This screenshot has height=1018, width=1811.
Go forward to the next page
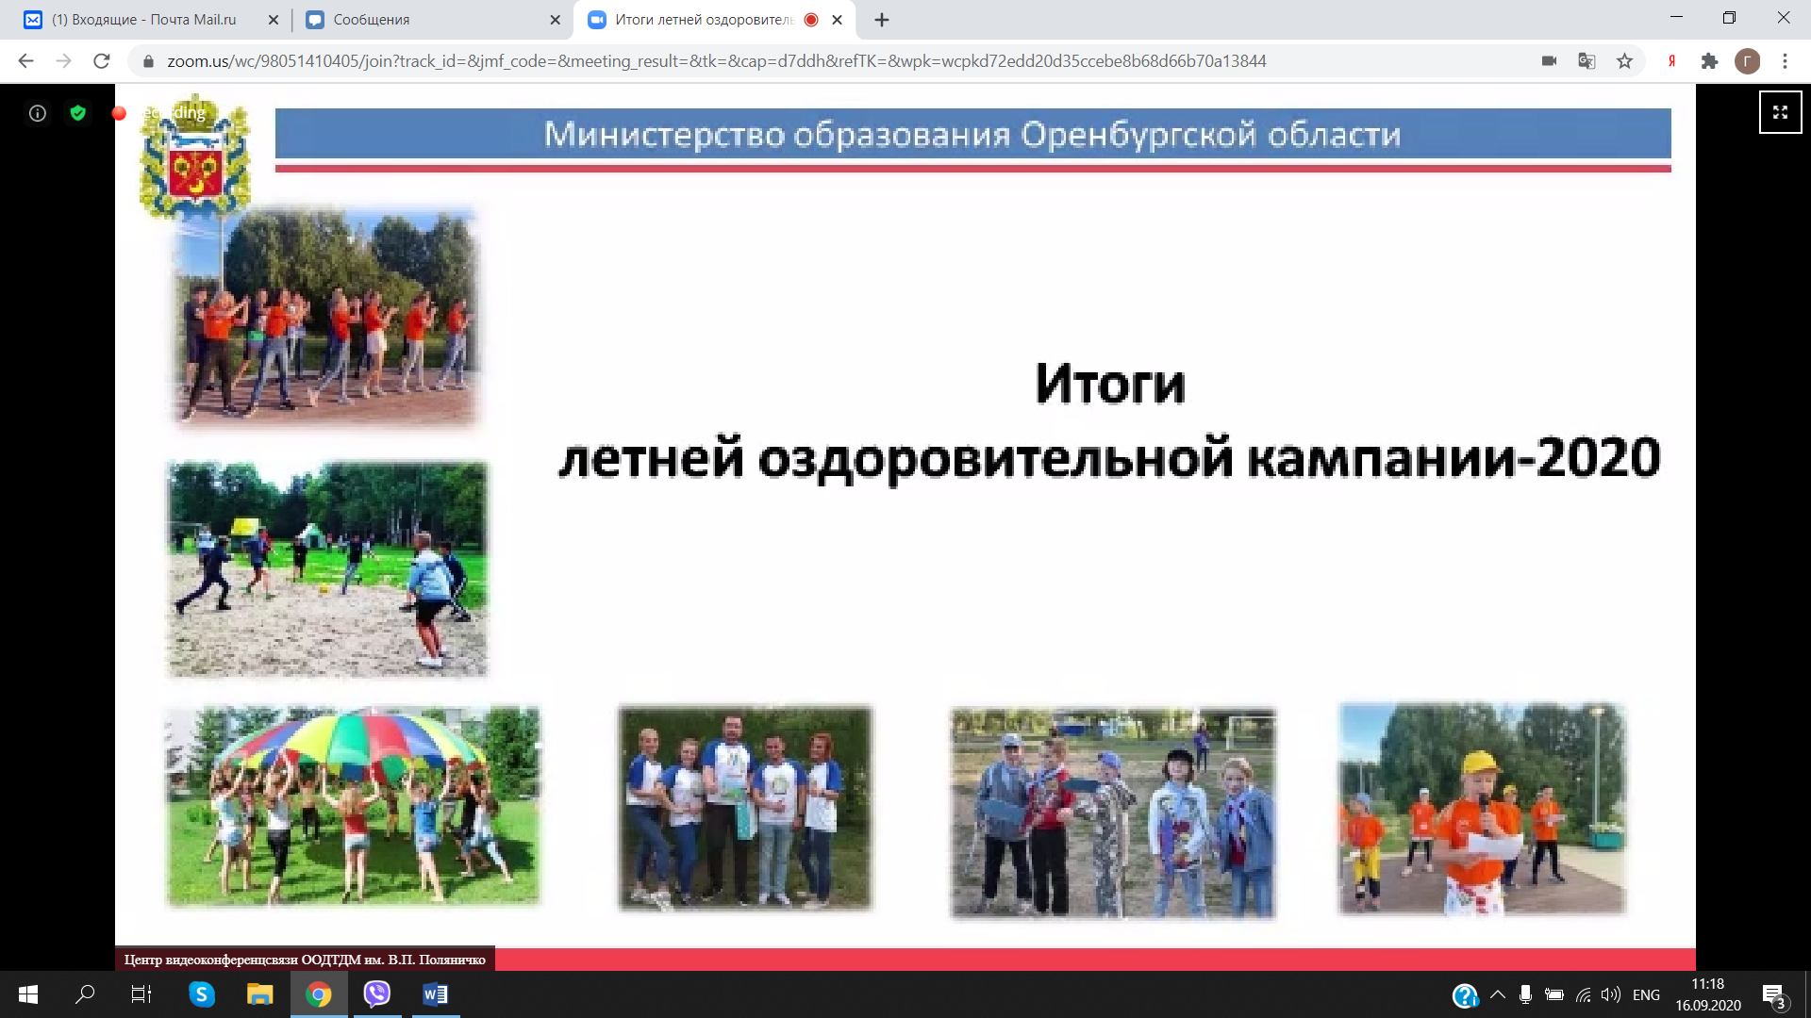coord(63,61)
